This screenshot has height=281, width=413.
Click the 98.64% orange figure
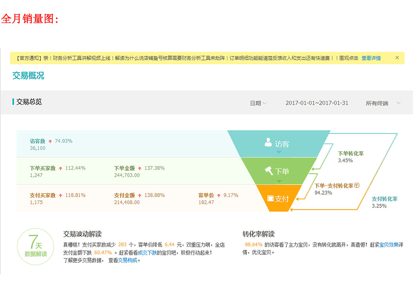coord(254,244)
